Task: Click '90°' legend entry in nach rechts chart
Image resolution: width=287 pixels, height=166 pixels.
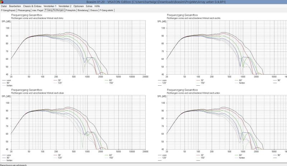Action: click(x=277, y=80)
